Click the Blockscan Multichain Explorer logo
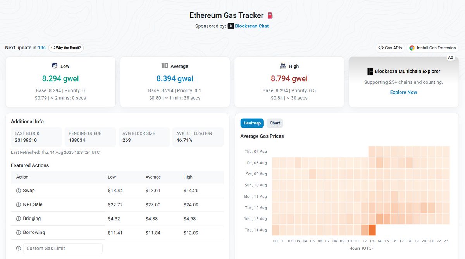This screenshot has width=465, height=259. pyautogui.click(x=369, y=71)
